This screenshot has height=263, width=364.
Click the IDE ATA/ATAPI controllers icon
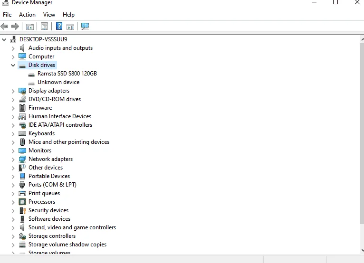coord(22,125)
